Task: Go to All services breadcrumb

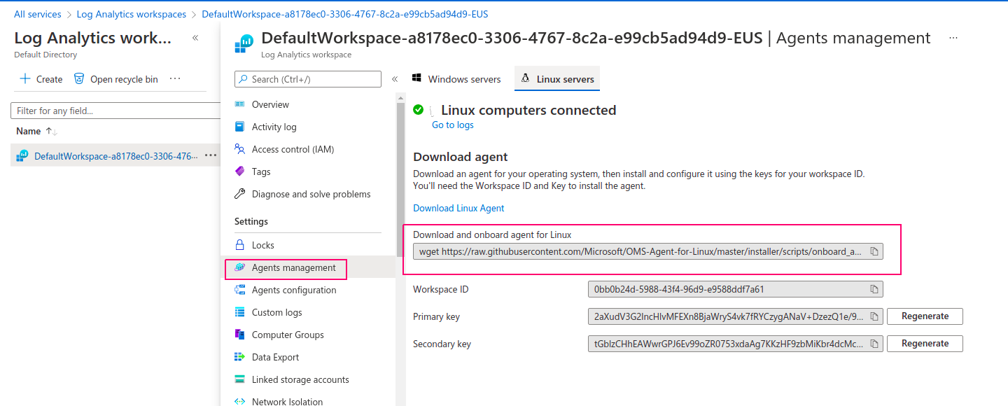Action: click(38, 14)
